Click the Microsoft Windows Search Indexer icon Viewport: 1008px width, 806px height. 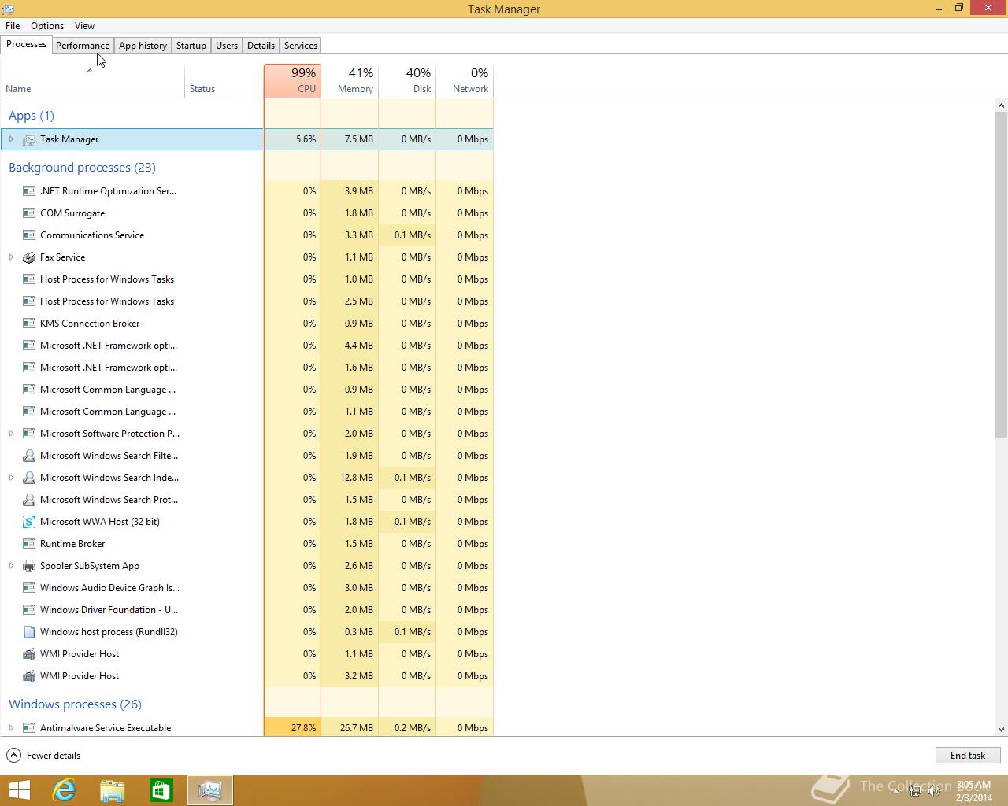[29, 478]
